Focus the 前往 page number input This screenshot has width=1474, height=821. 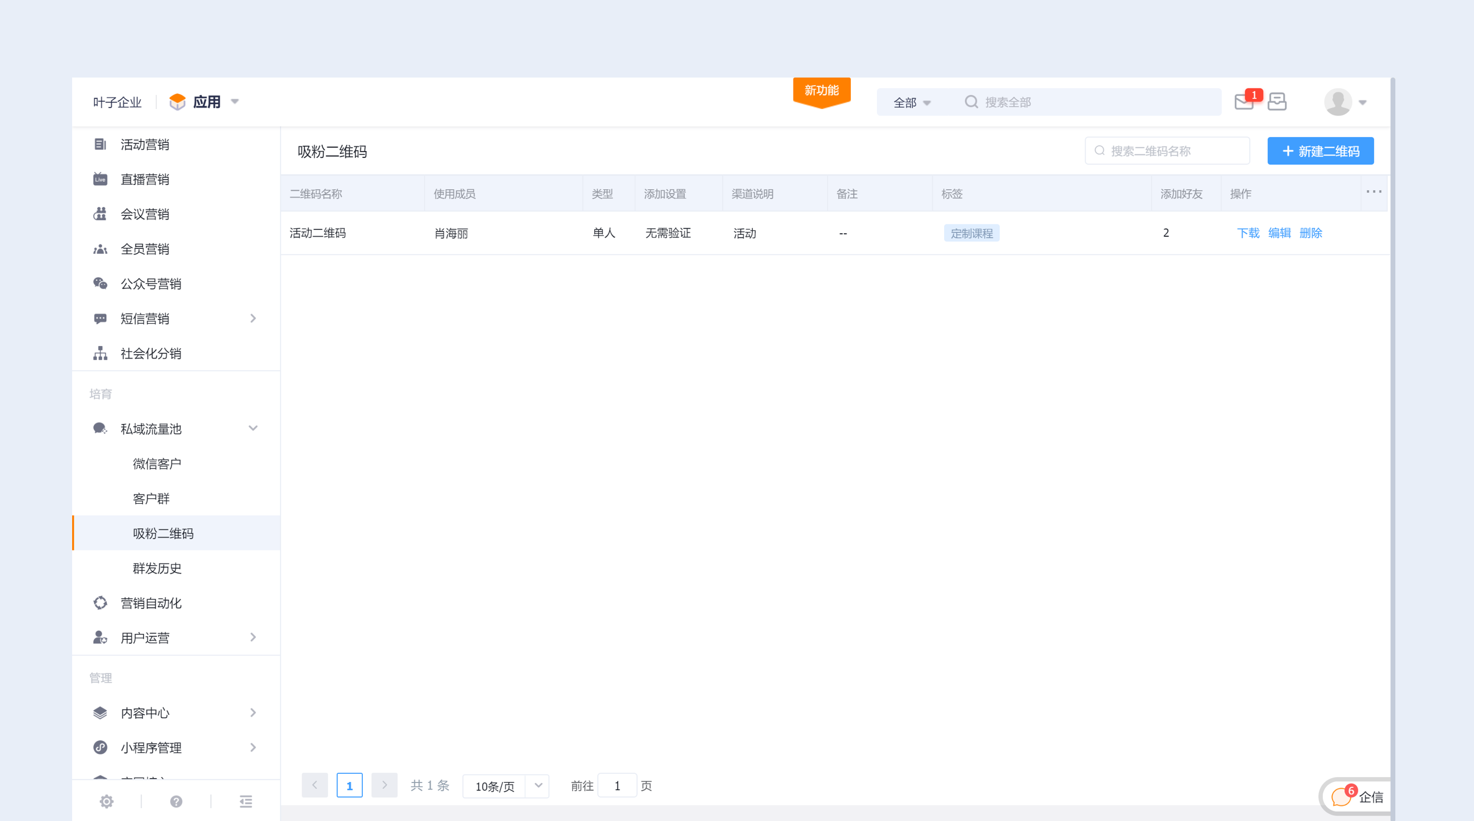click(617, 786)
